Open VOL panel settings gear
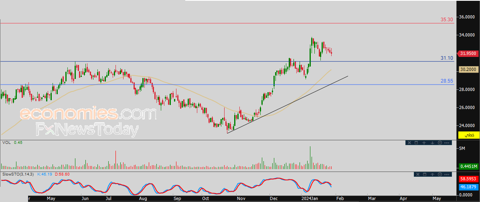 pos(440,143)
